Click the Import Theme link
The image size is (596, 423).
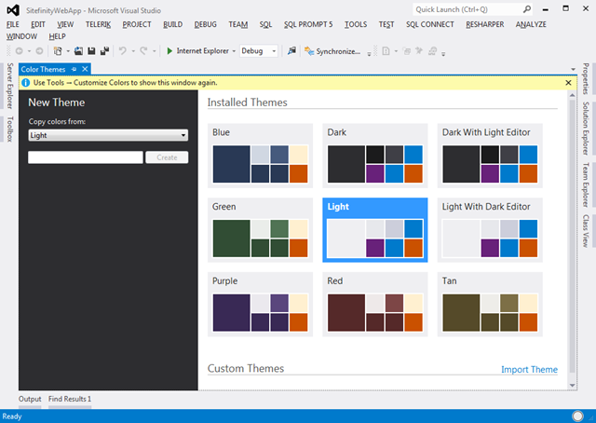tap(529, 370)
